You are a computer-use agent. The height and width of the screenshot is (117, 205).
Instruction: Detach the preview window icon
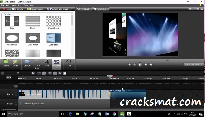(202, 9)
